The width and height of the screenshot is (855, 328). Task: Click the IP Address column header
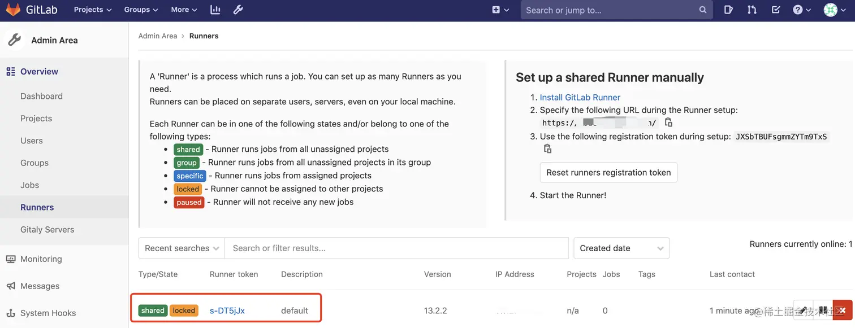pyautogui.click(x=515, y=274)
